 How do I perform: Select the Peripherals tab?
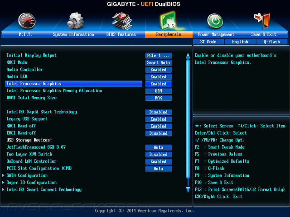coord(169,34)
